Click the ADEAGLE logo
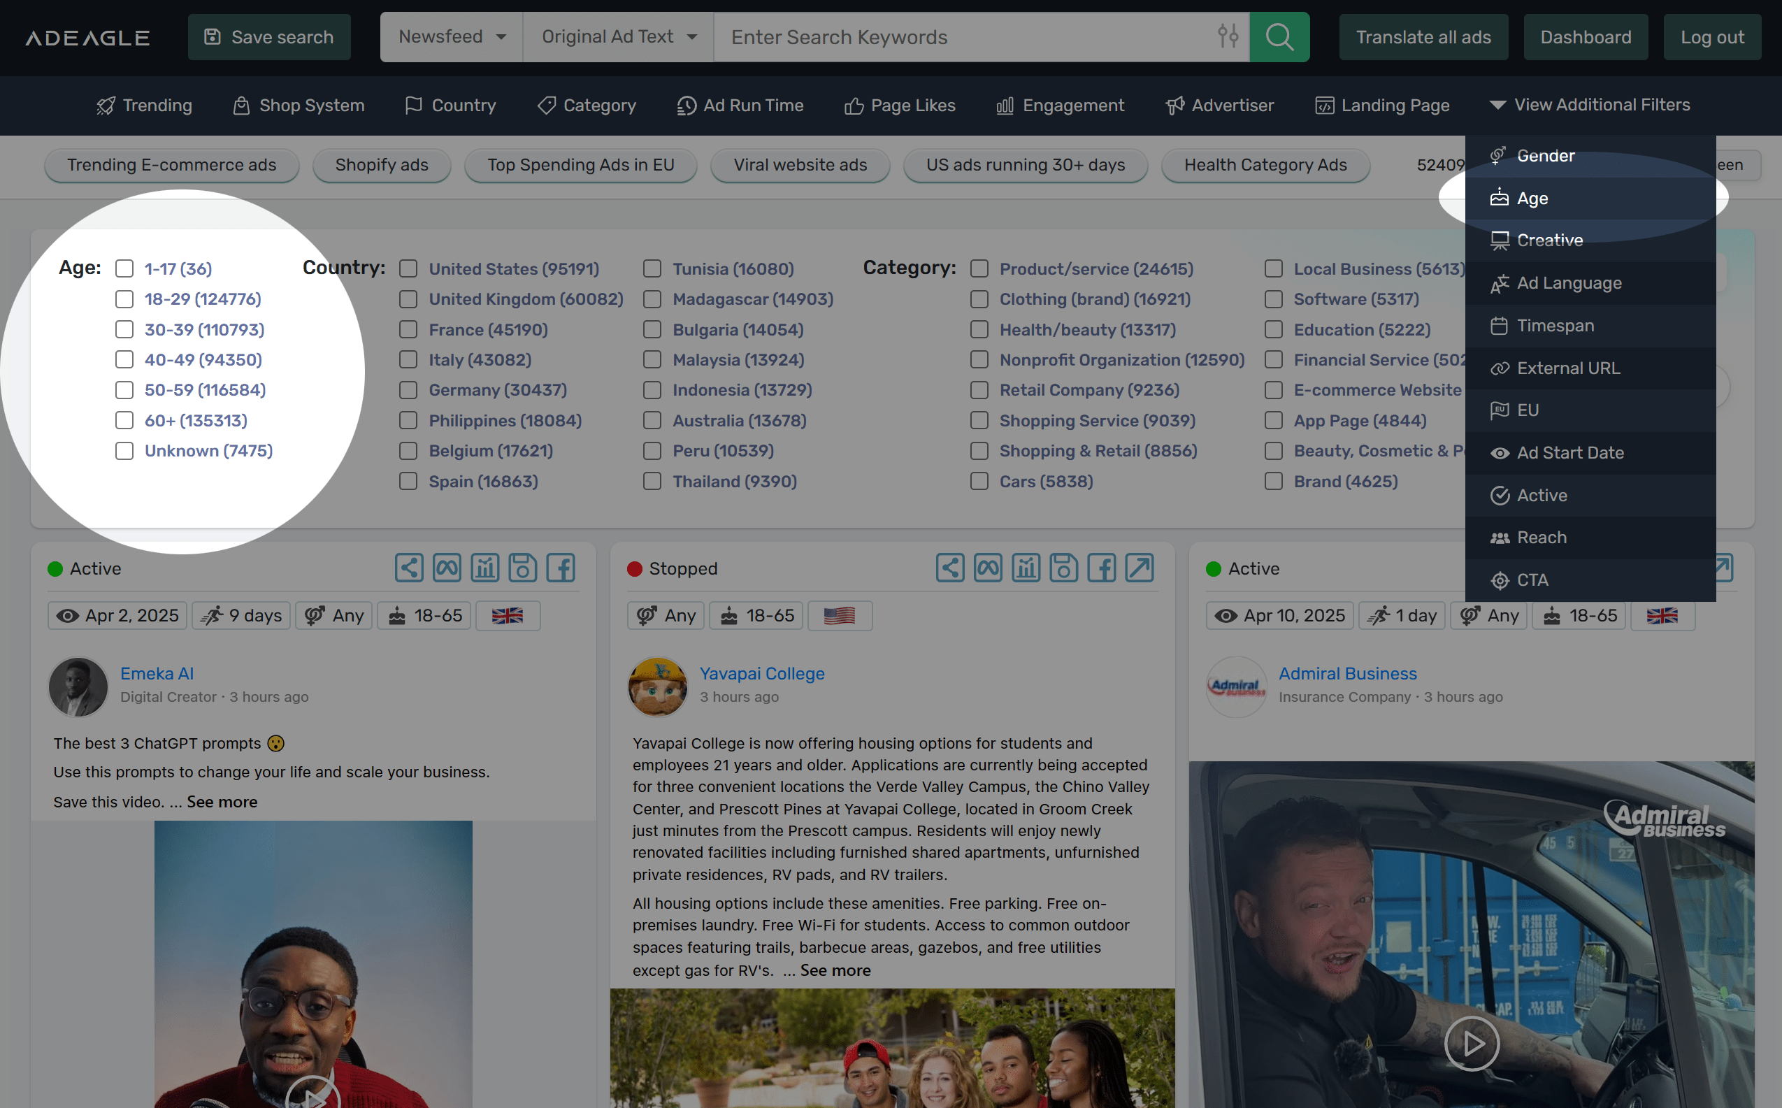Screen dimensions: 1782x1108 (x=88, y=37)
